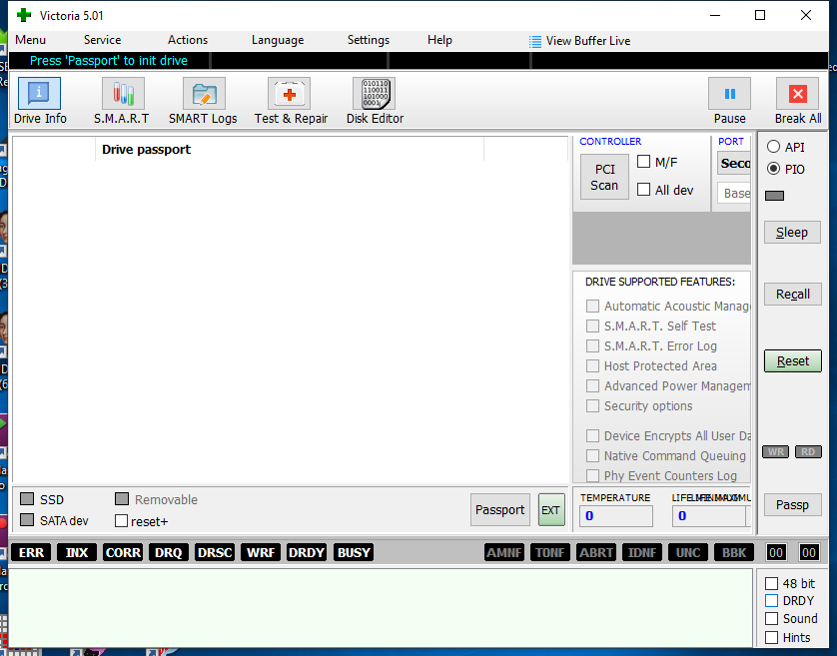Select the PIO radio button

[x=773, y=169]
